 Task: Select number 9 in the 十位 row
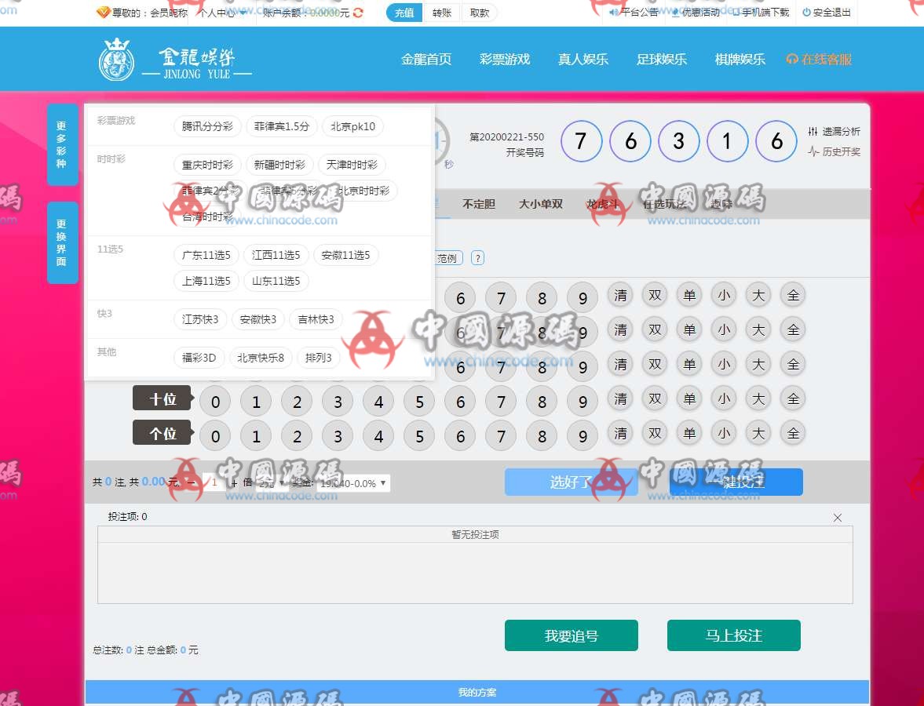pos(583,402)
